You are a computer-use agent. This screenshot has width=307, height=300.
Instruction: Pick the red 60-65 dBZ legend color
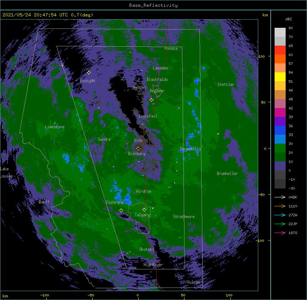coord(280,50)
